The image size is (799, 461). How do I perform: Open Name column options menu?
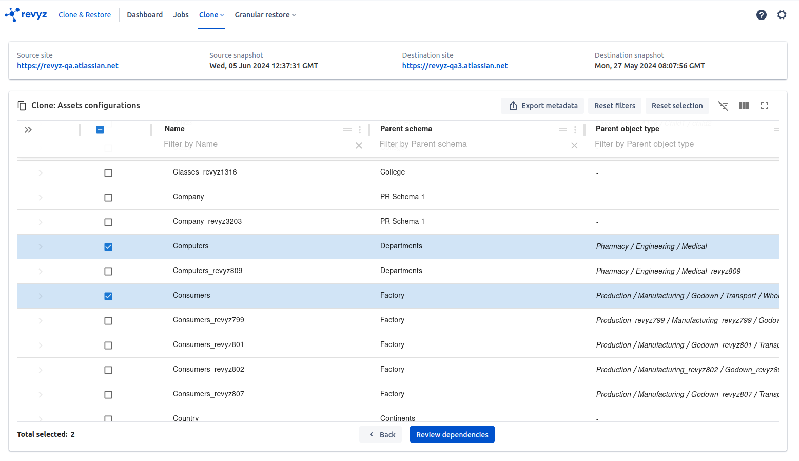click(360, 130)
